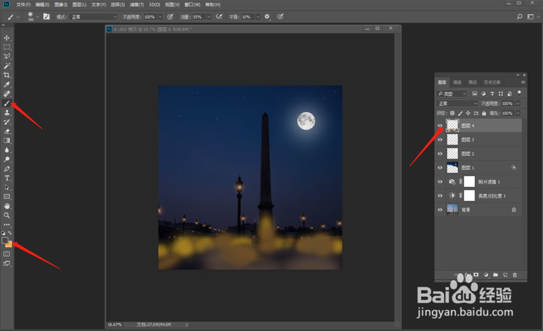Select the Dodge tool

(x=7, y=159)
